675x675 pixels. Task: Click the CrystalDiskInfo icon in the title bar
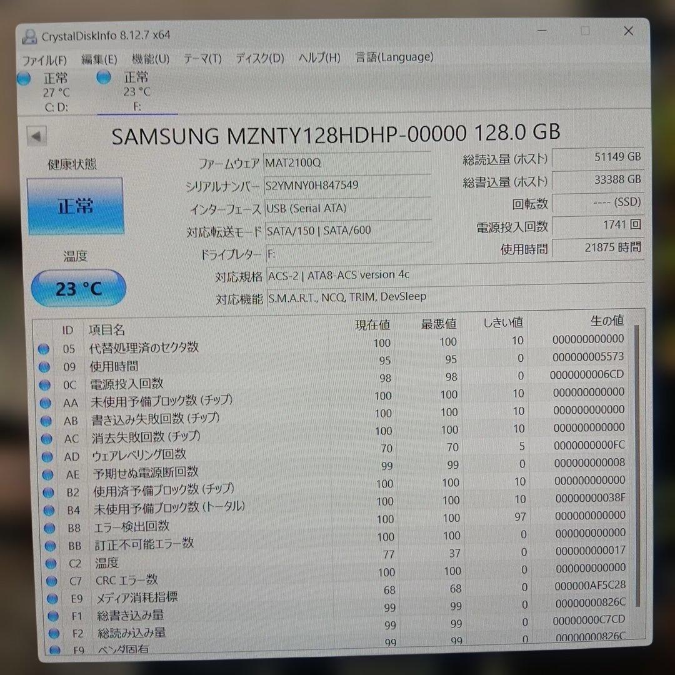click(30, 36)
